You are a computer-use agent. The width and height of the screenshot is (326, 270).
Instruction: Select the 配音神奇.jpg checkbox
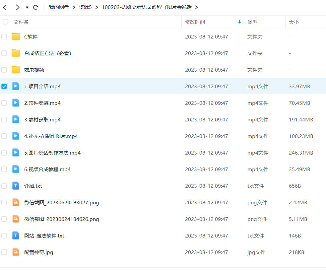tap(4, 252)
